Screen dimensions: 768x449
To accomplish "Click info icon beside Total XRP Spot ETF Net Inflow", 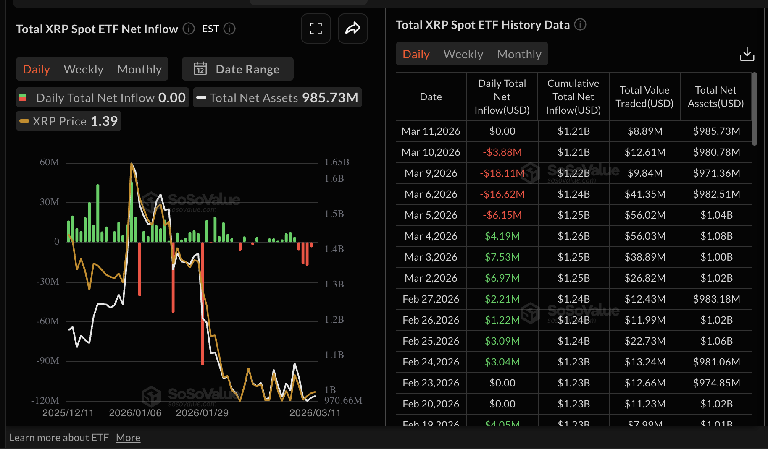I will 189,29.
